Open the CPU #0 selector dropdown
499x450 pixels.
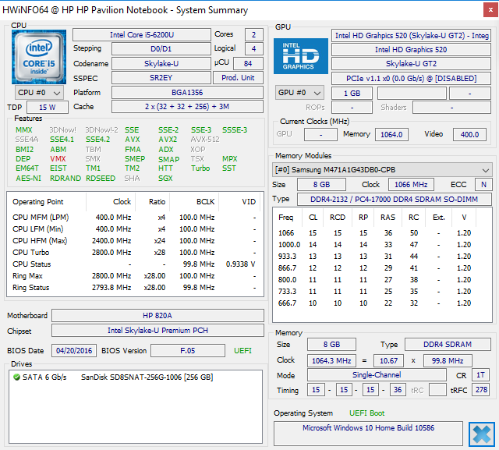pos(39,93)
